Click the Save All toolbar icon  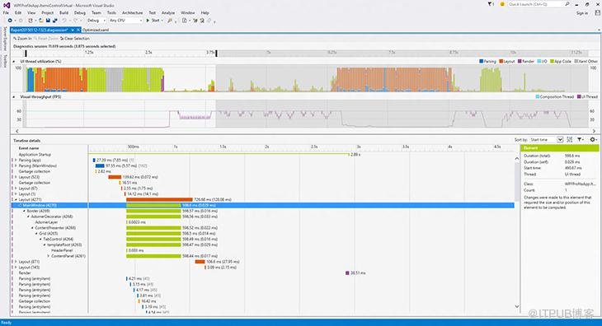55,21
